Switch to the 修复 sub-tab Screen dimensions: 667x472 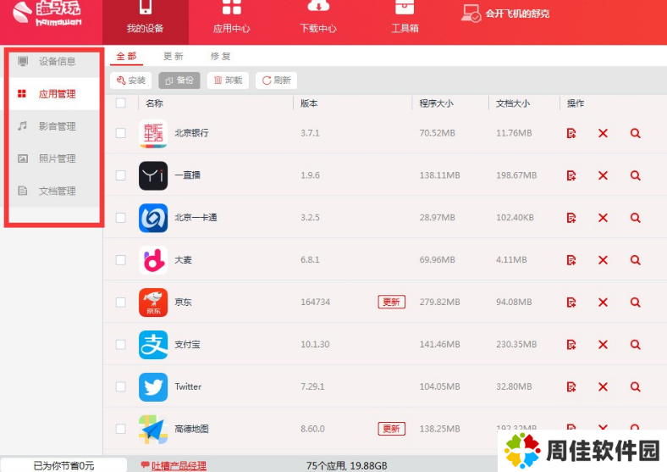pyautogui.click(x=220, y=56)
